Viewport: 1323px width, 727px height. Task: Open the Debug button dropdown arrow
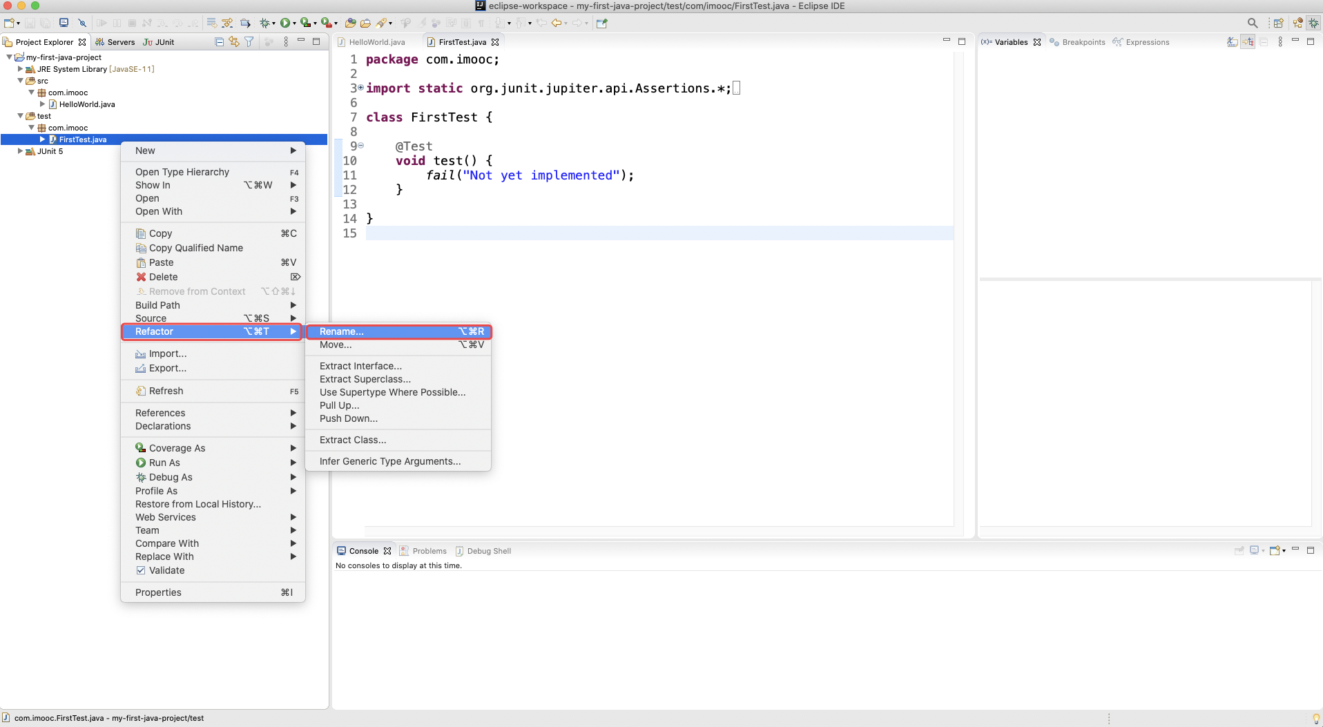[273, 23]
